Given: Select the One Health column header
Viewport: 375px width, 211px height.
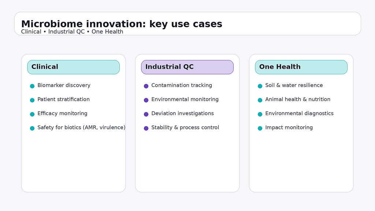Looking at the screenshot, I should click(x=301, y=67).
